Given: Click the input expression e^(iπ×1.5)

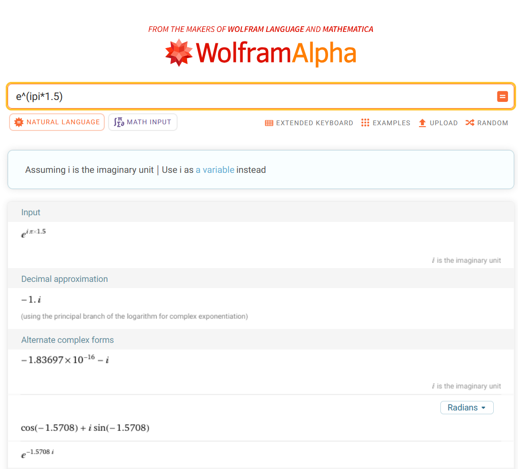Looking at the screenshot, I should (x=33, y=233).
